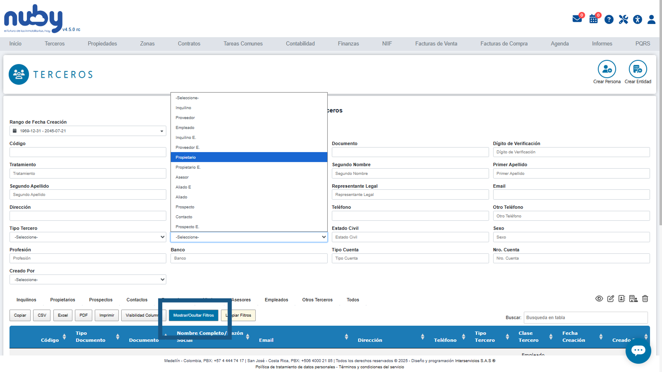Image resolution: width=662 pixels, height=372 pixels.
Task: Collapse the open -Seleccione- combo box
Action: coord(249,237)
